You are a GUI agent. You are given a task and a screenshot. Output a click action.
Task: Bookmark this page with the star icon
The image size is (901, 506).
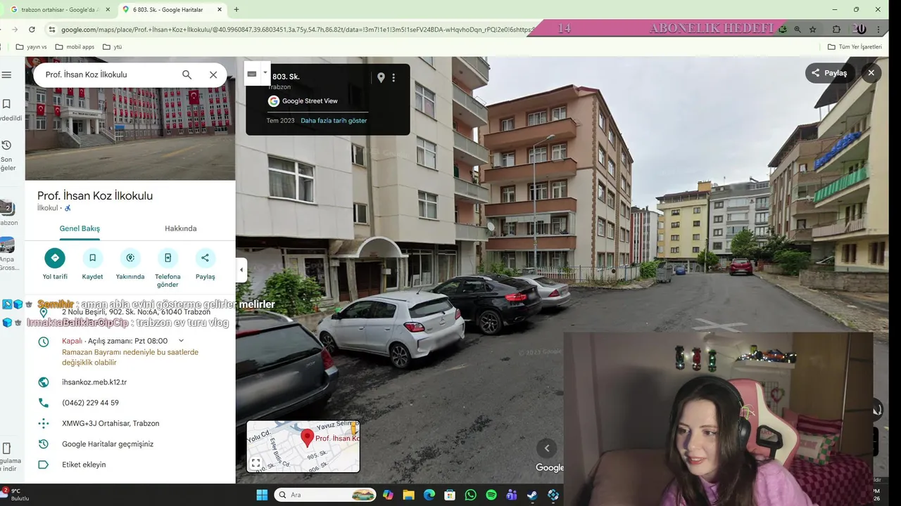click(x=813, y=30)
